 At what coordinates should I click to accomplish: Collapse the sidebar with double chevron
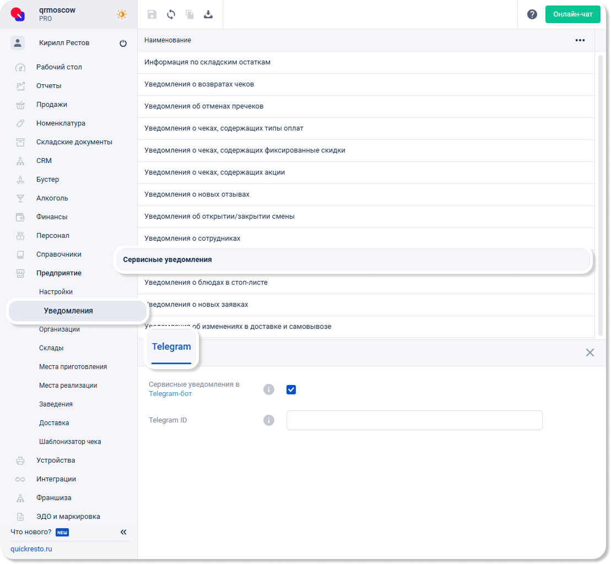pos(123,532)
